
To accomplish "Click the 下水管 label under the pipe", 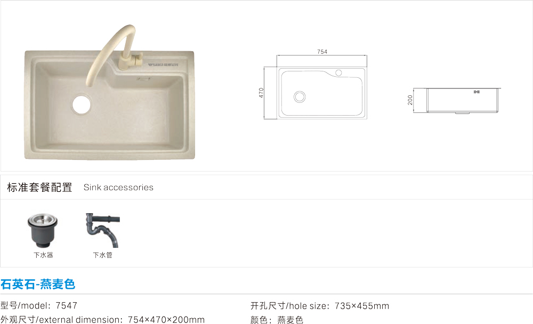I will [103, 255].
